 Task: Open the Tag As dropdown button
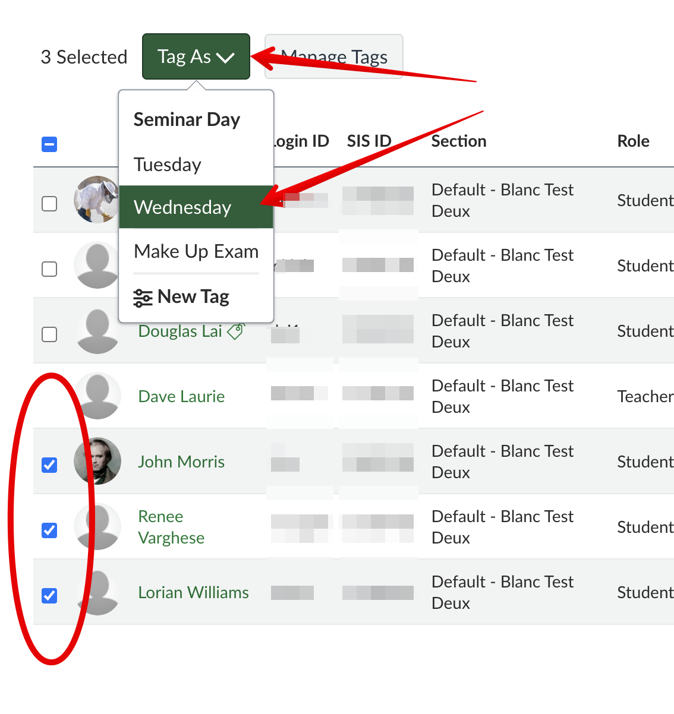196,56
